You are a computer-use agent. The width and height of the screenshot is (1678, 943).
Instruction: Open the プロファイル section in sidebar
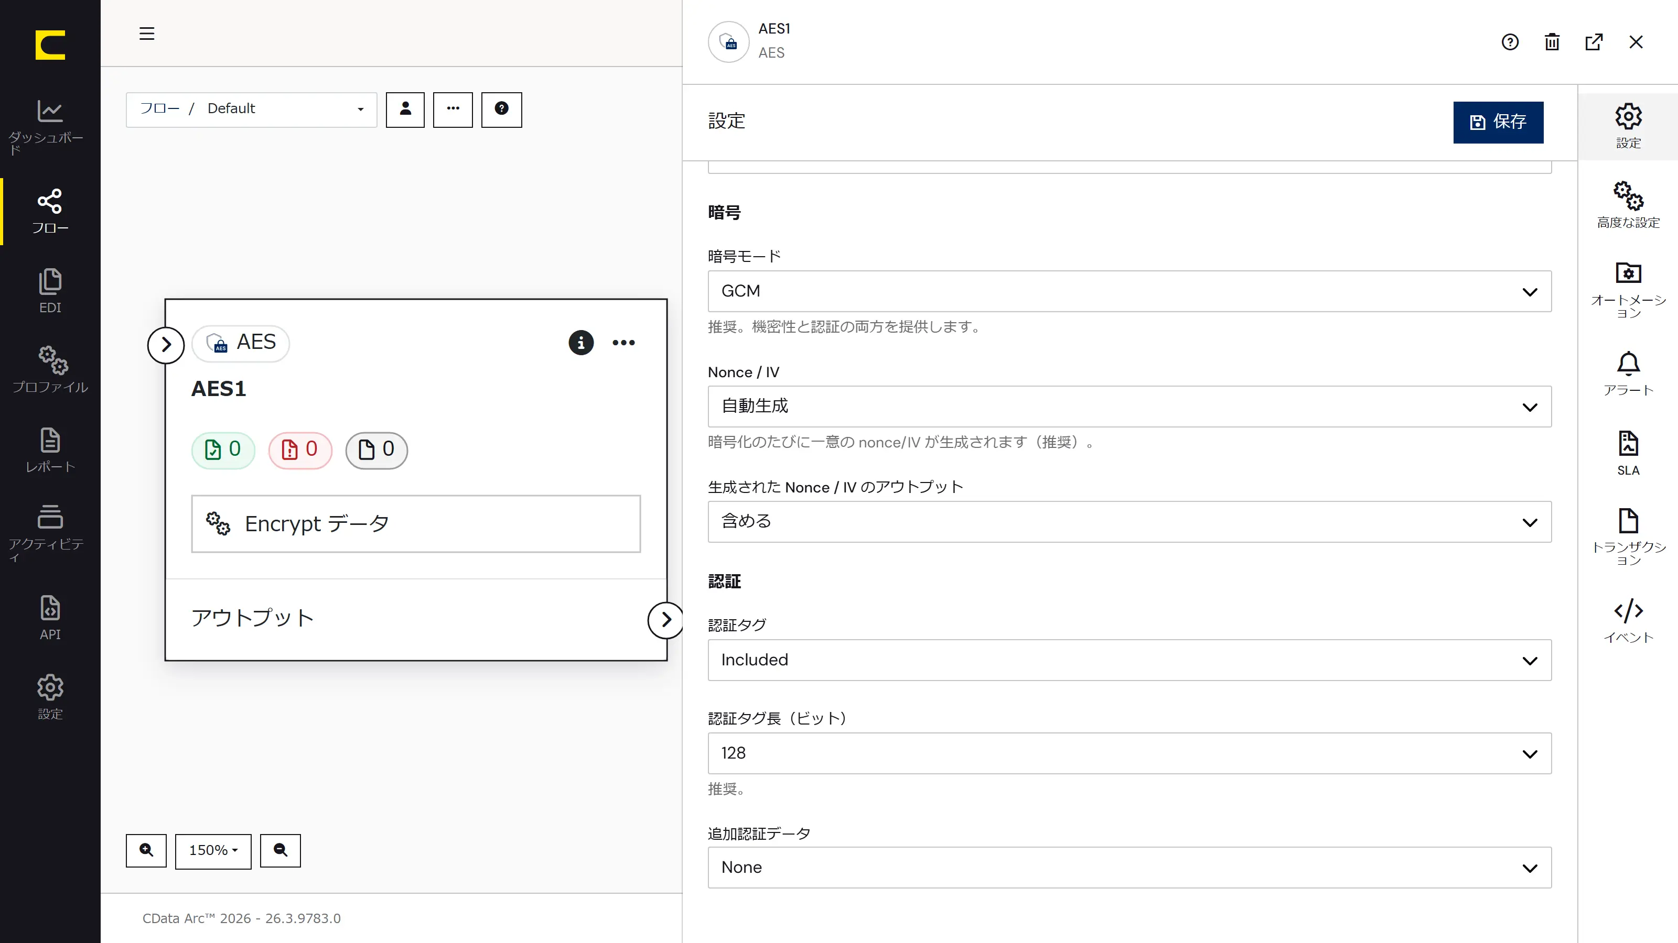pyautogui.click(x=50, y=370)
